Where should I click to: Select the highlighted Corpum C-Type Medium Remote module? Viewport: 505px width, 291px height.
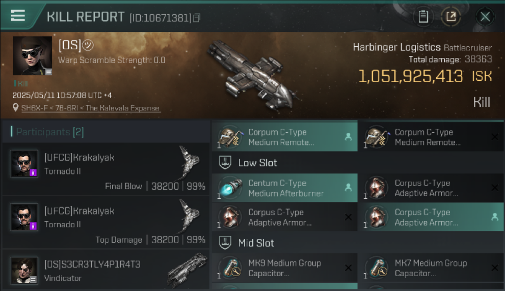(x=284, y=137)
